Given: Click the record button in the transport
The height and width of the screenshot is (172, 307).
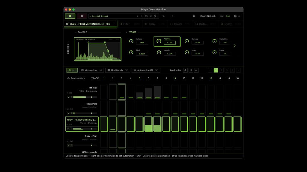Looking at the screenshot, I should pos(82,16).
